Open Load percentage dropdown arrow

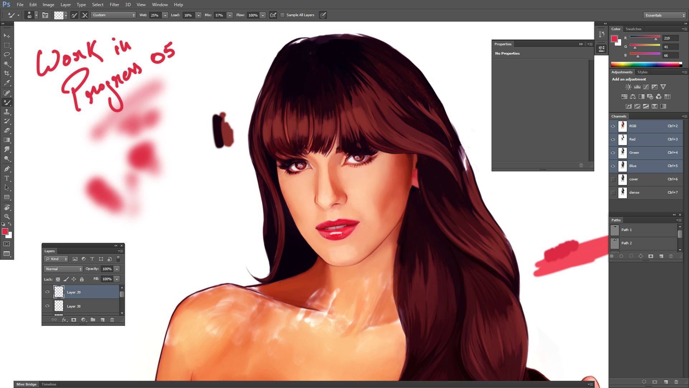click(x=198, y=15)
